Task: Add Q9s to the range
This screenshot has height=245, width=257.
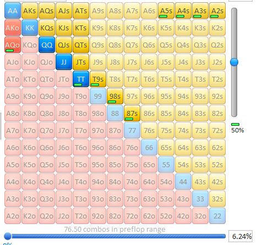Action: 98,45
